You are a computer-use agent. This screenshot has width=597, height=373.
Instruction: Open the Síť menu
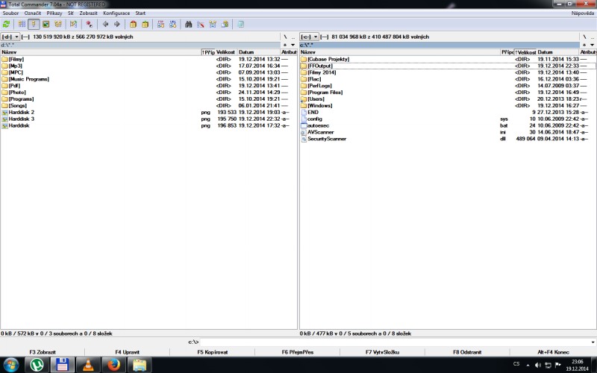(x=70, y=13)
